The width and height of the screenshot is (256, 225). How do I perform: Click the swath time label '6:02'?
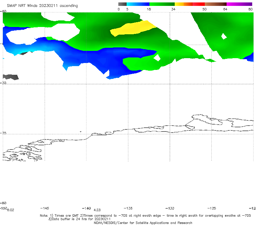tap(10, 210)
